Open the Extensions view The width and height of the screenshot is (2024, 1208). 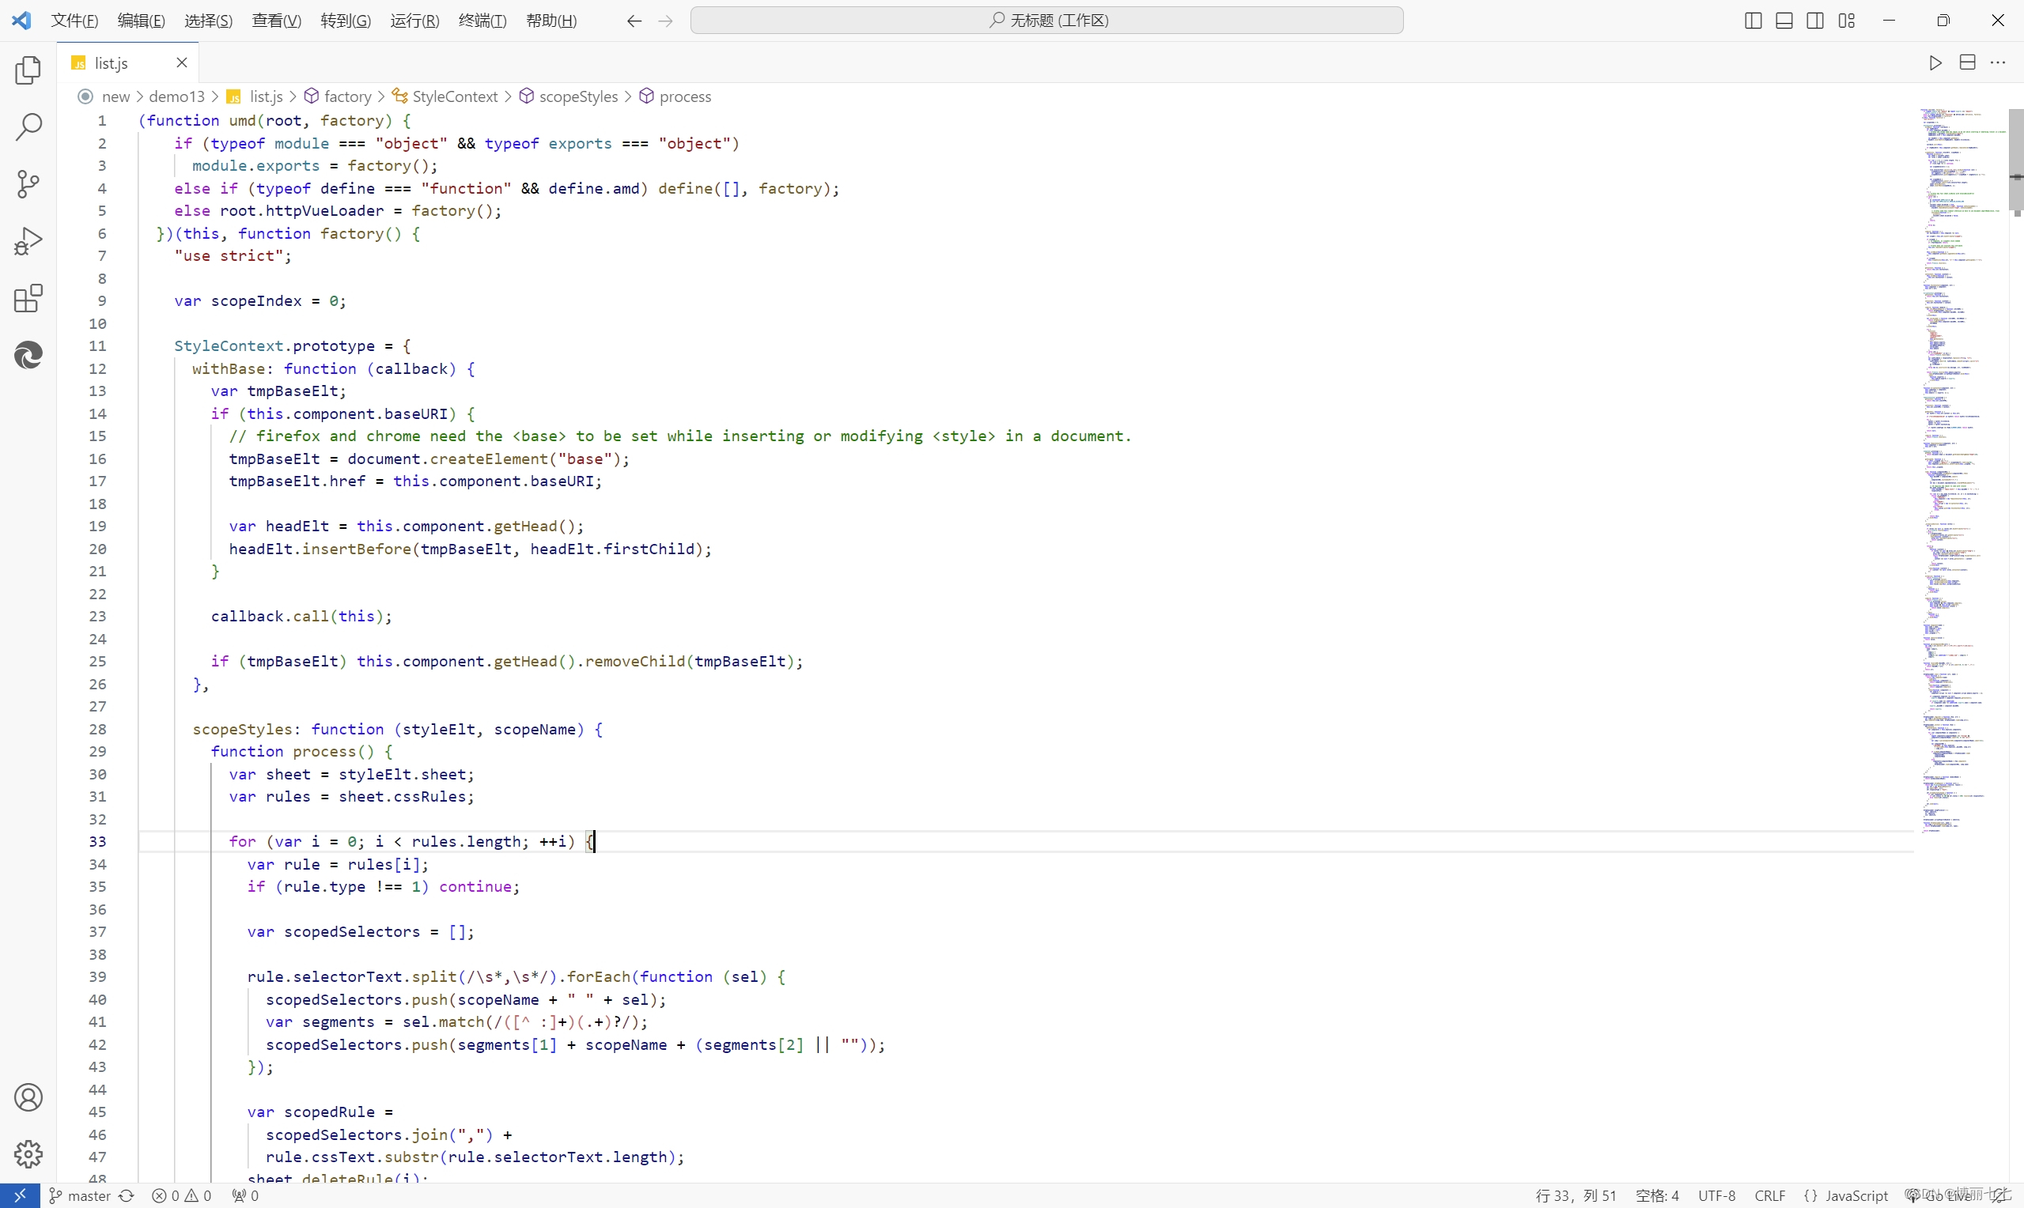pyautogui.click(x=28, y=298)
